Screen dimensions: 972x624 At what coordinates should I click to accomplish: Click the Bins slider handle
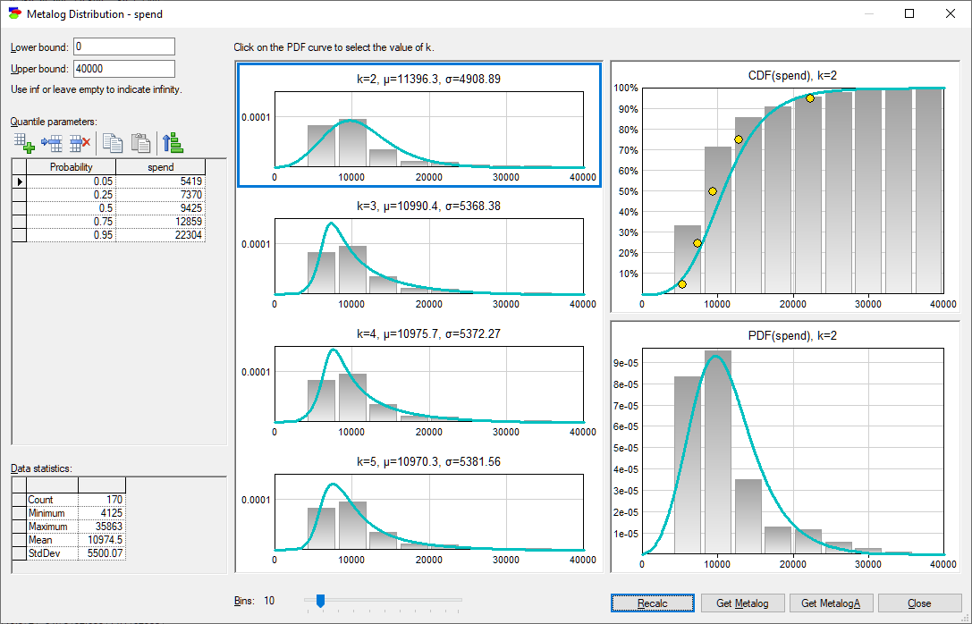[x=320, y=601]
